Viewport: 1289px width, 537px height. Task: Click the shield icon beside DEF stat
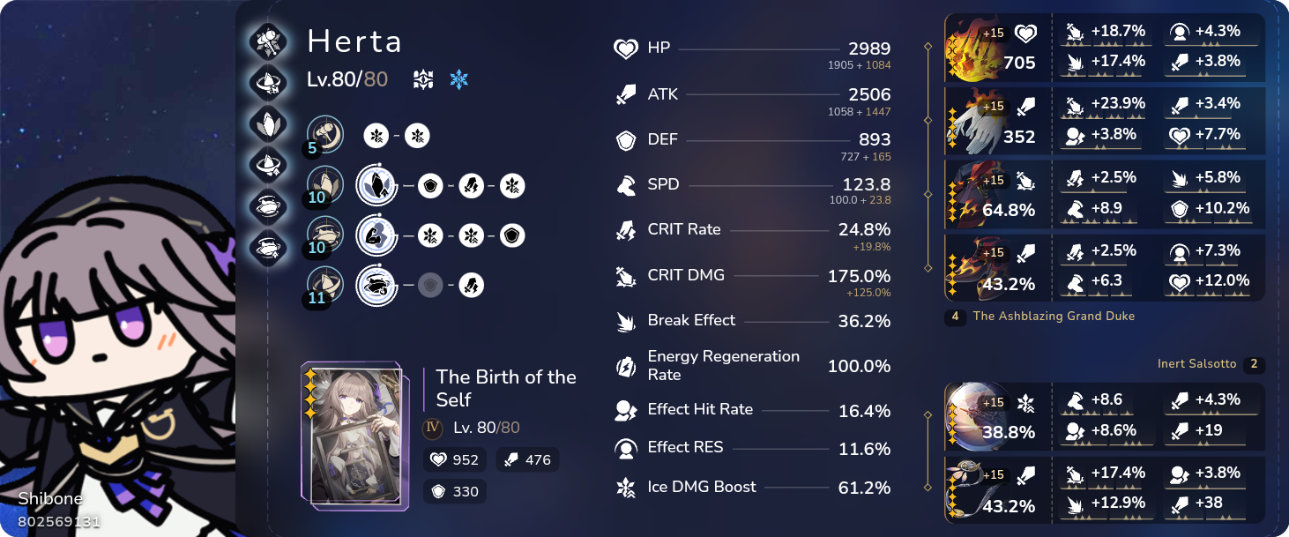coord(625,140)
